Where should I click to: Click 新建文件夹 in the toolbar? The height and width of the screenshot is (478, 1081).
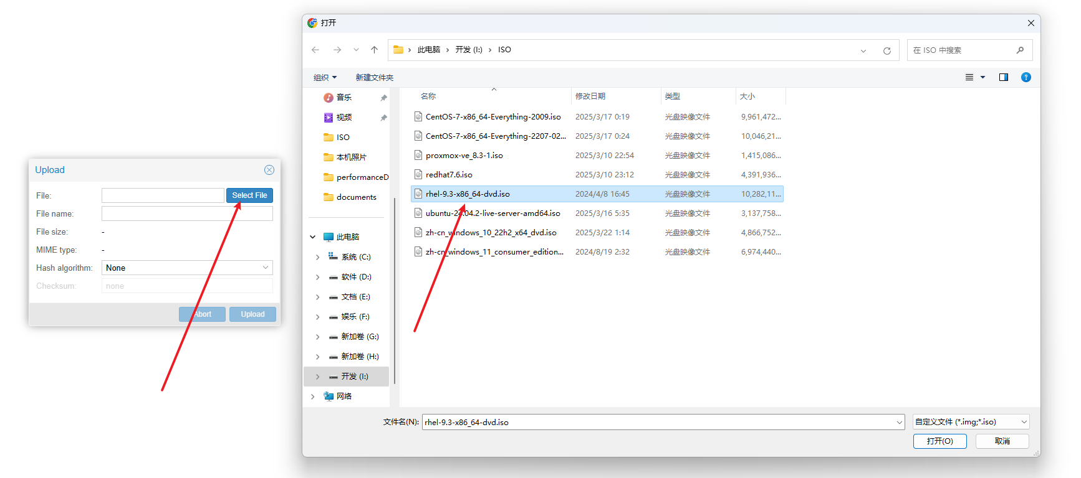point(374,78)
